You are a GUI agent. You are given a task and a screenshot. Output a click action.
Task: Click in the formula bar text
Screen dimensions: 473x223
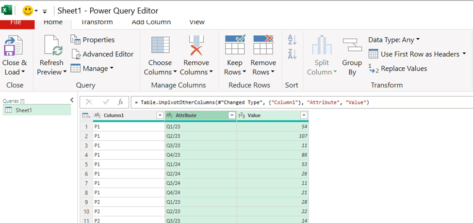[x=252, y=102]
